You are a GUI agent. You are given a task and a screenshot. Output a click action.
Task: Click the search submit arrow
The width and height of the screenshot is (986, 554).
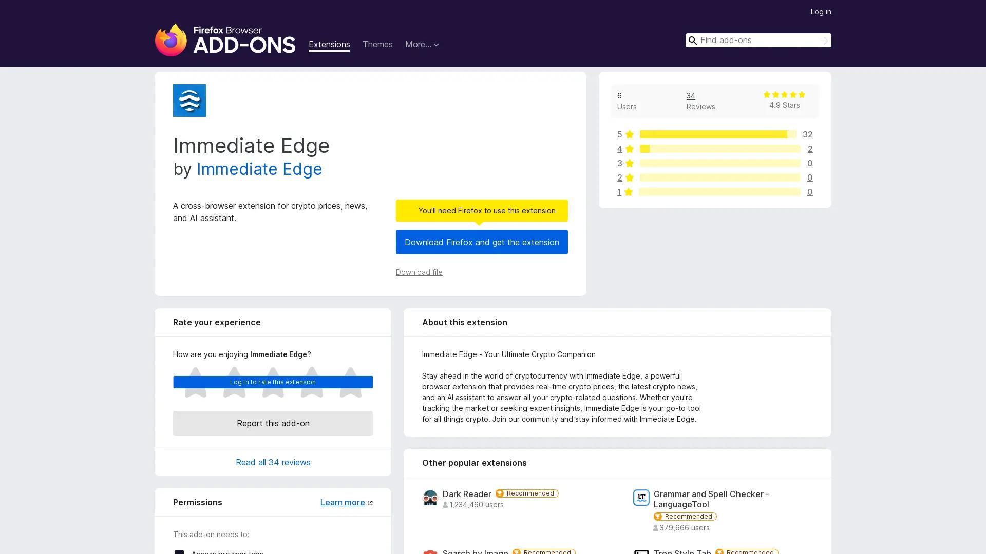[824, 41]
